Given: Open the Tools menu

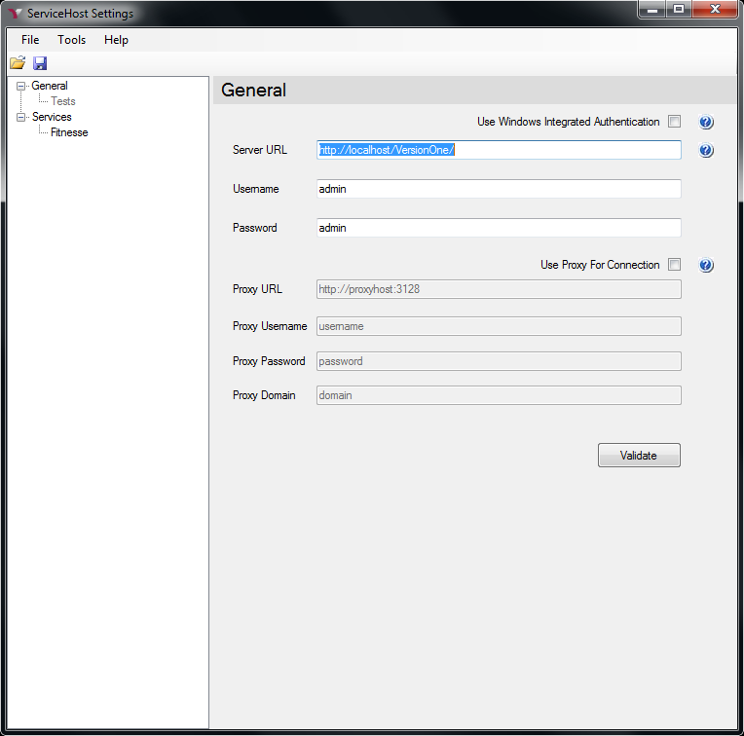Looking at the screenshot, I should [72, 40].
